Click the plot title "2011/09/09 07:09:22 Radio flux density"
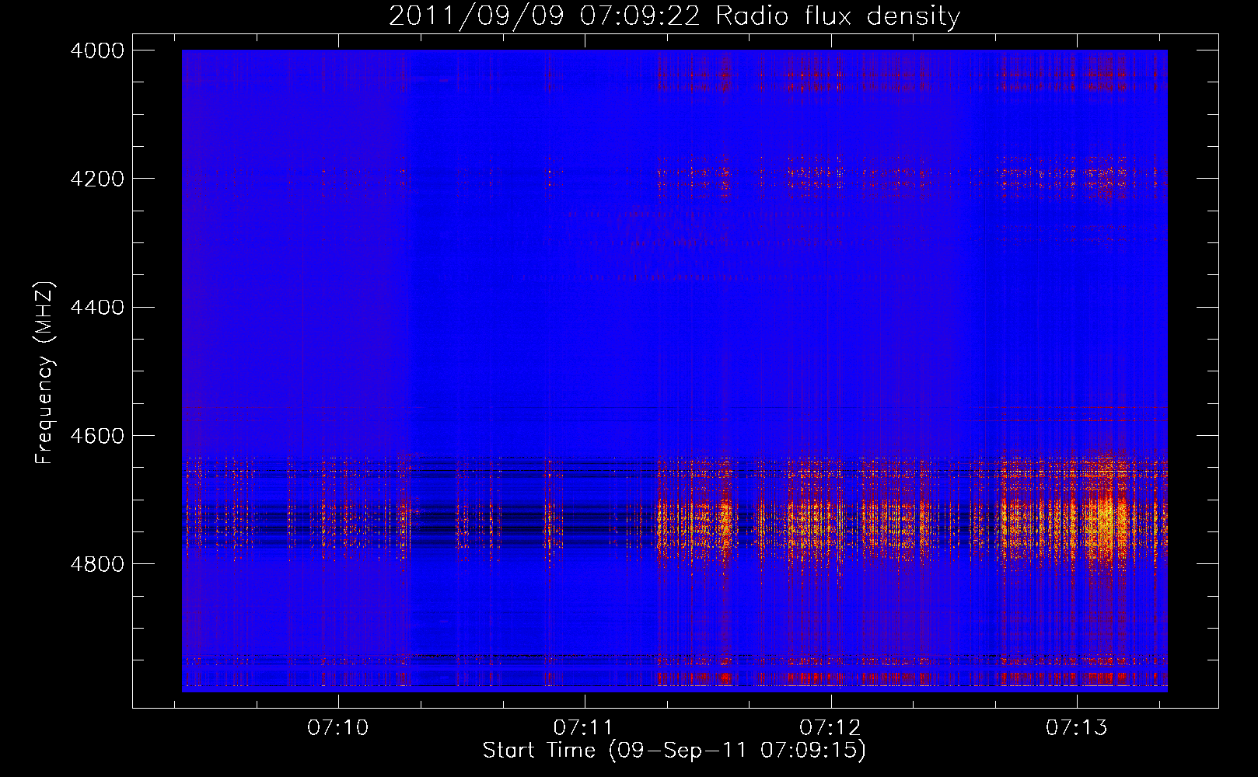This screenshot has height=777, width=1258. (674, 16)
